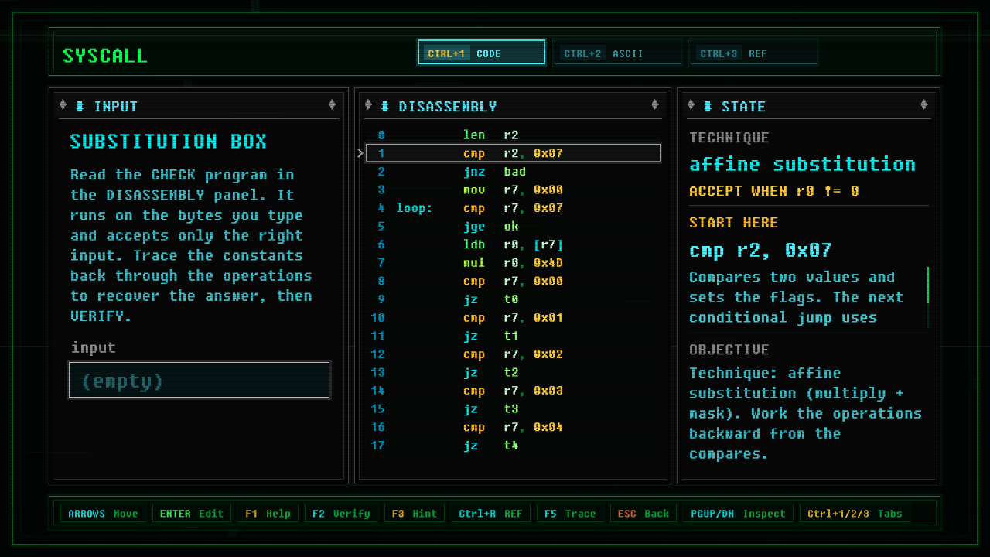Start F5 Trace from the footer
This screenshot has width=990, height=557.
point(570,513)
